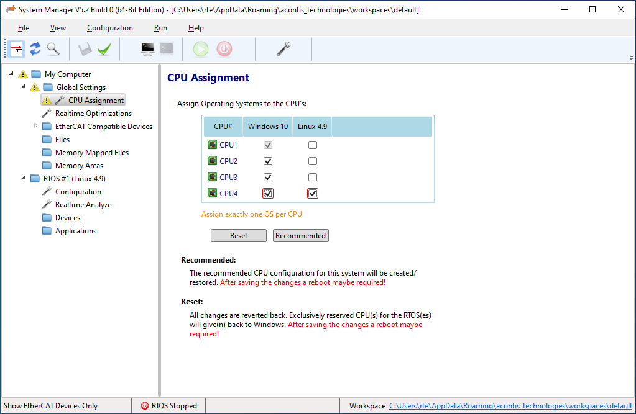Enable Linux 4.9 on CPU3
Image resolution: width=636 pixels, height=414 pixels.
tap(312, 177)
